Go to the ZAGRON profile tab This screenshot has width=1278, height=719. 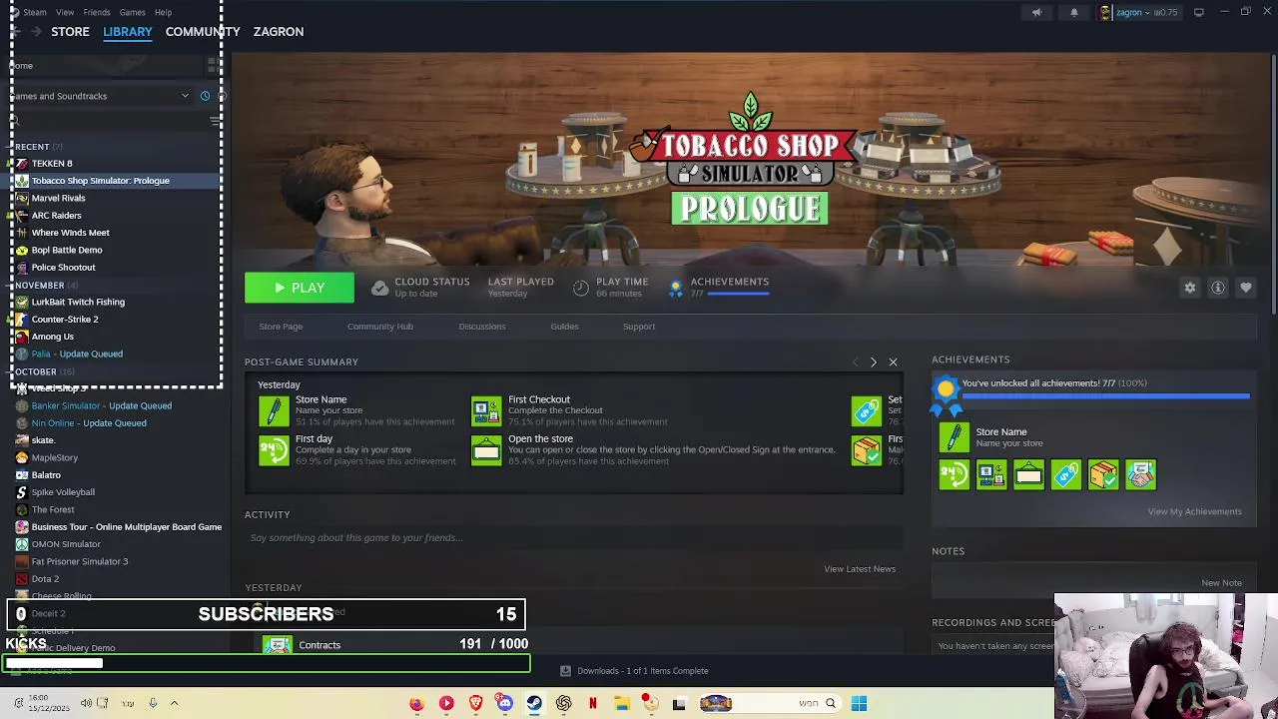click(x=279, y=32)
